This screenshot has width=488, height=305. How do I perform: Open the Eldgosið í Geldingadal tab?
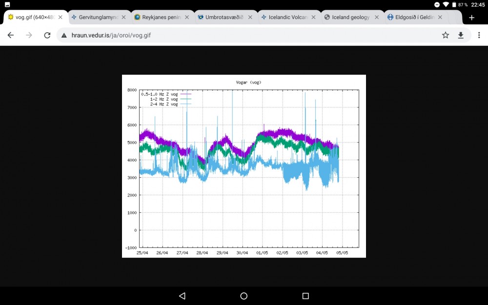tap(412, 16)
